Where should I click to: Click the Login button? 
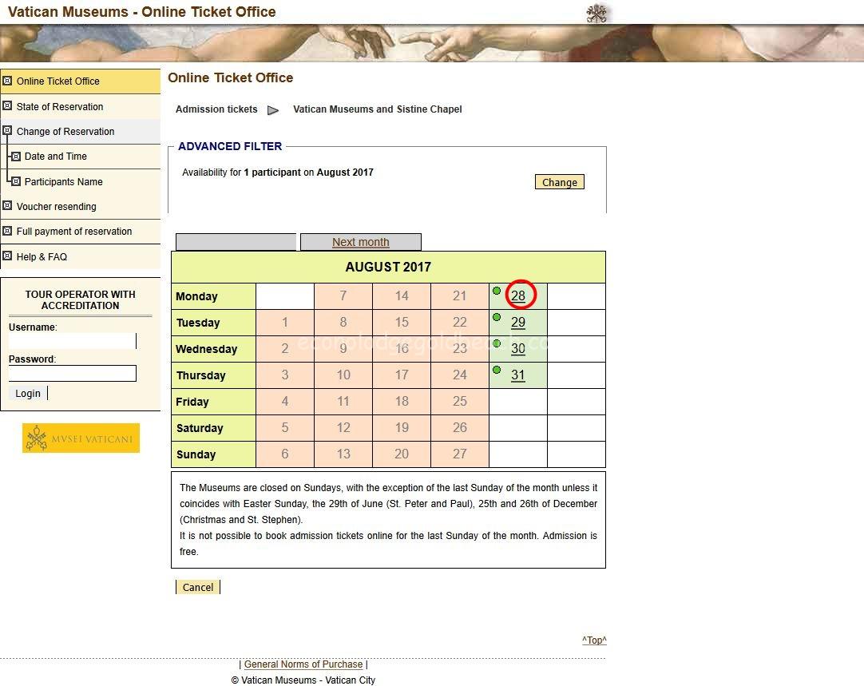point(28,393)
